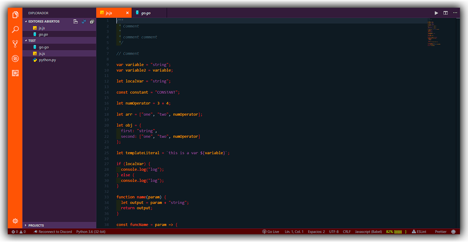Click the return keyword on line 35

point(128,208)
